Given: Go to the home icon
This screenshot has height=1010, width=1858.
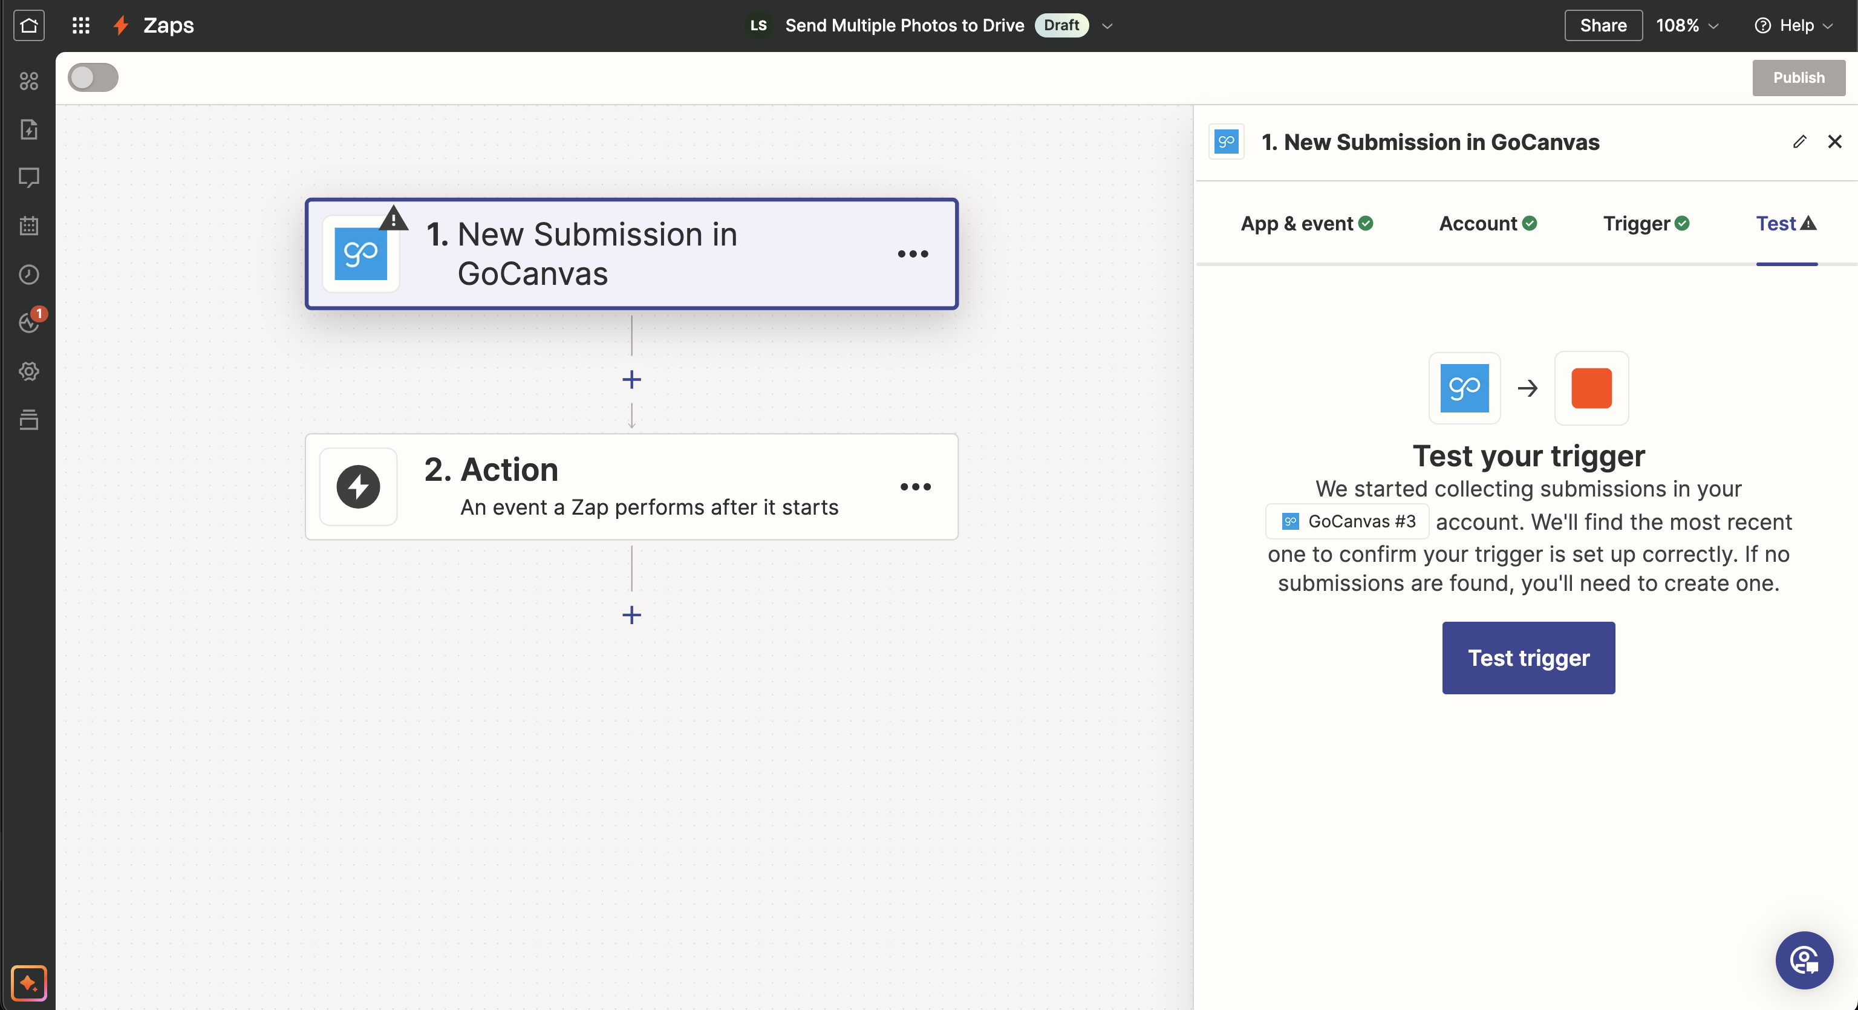Looking at the screenshot, I should click(29, 25).
